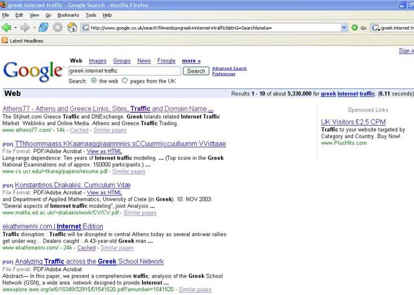View as HTML for the resume.pdf result
This screenshot has width=414, height=295.
pyautogui.click(x=104, y=151)
